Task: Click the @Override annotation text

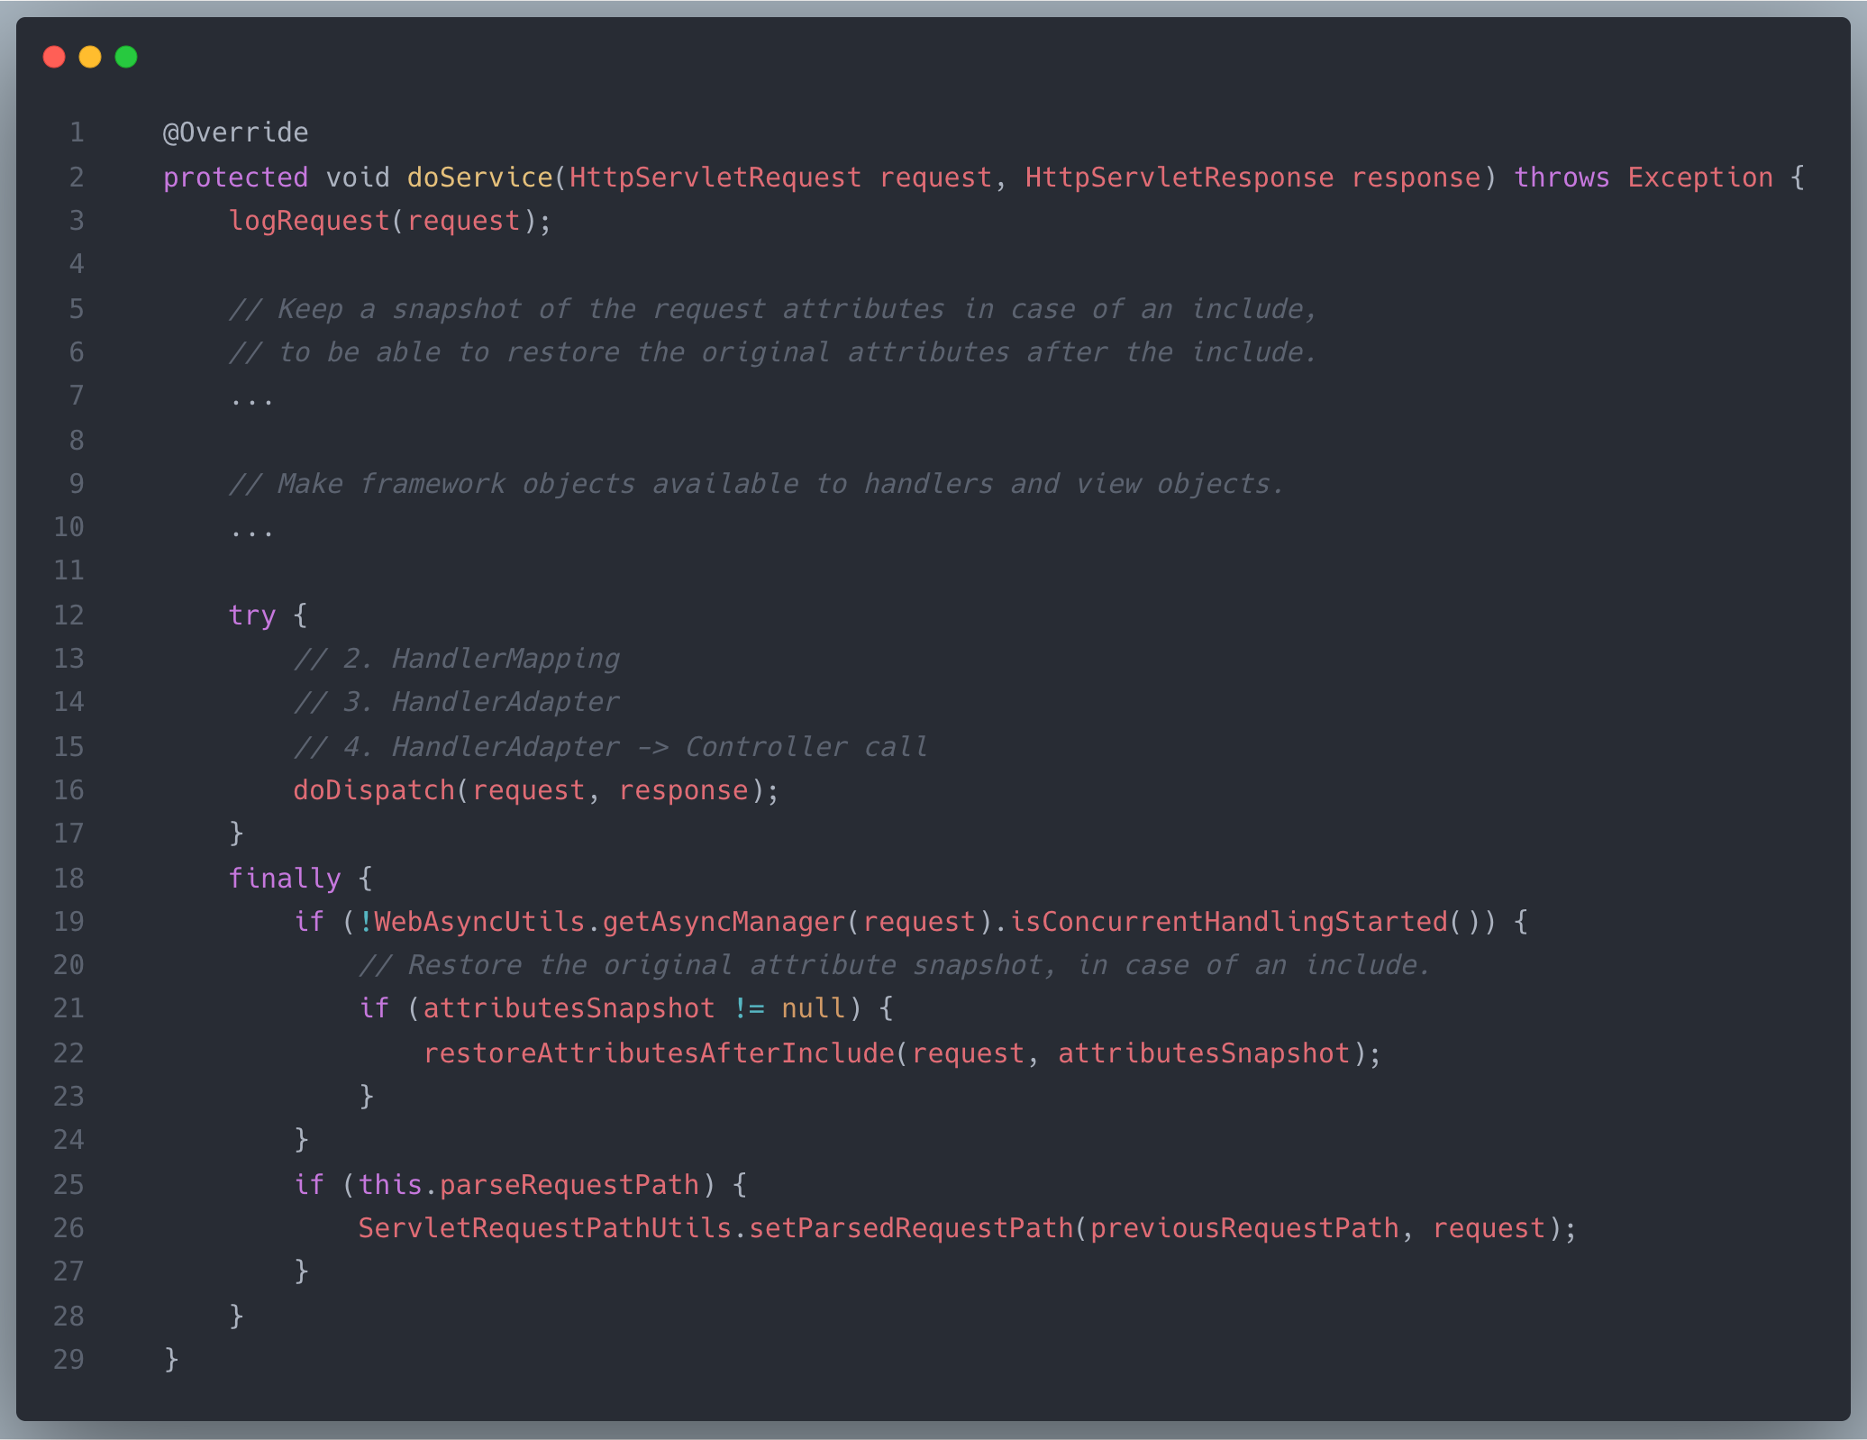Action: [235, 132]
